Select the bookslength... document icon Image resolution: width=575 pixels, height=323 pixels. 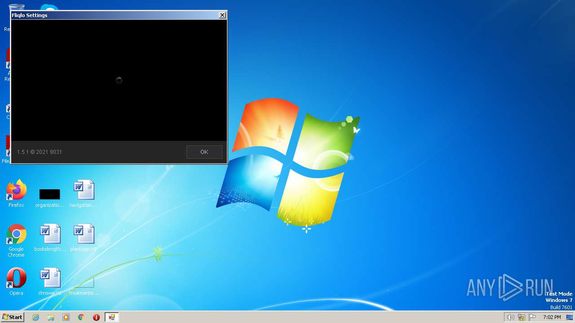coord(49,238)
